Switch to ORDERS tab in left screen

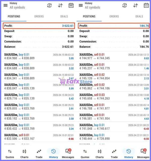click(39, 16)
